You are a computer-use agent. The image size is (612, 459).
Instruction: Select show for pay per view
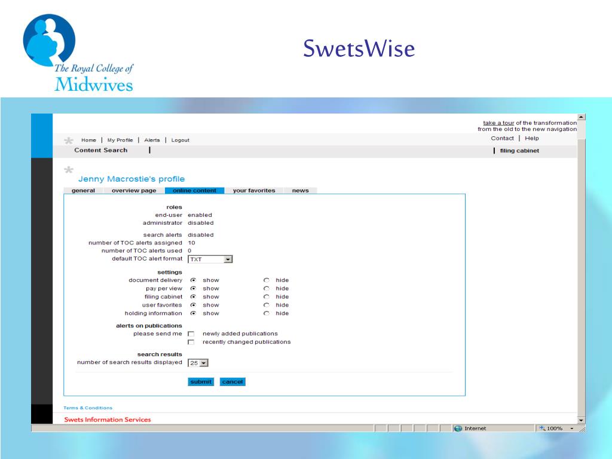point(193,289)
